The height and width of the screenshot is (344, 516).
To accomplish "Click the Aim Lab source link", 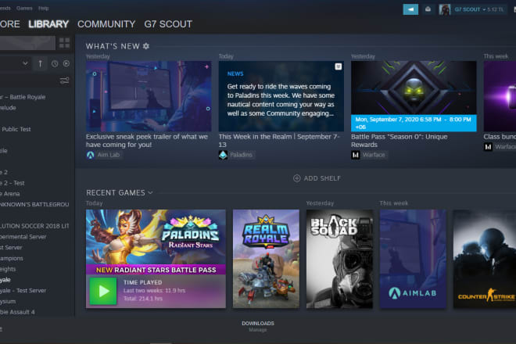I will (x=108, y=155).
